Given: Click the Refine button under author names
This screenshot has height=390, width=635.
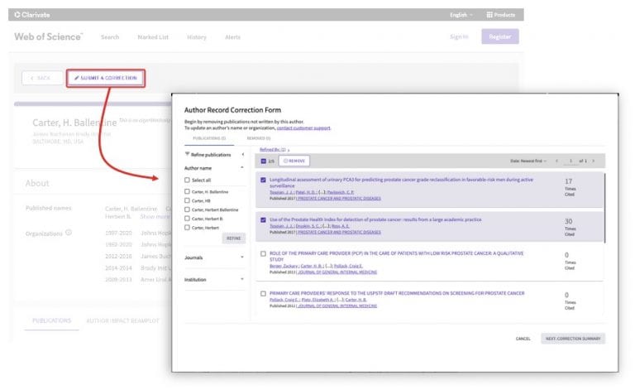Looking at the screenshot, I should tap(234, 238).
